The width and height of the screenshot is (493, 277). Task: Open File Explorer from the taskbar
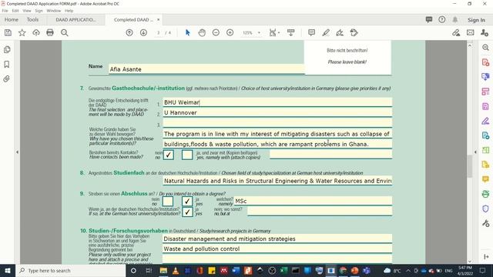pos(163,270)
